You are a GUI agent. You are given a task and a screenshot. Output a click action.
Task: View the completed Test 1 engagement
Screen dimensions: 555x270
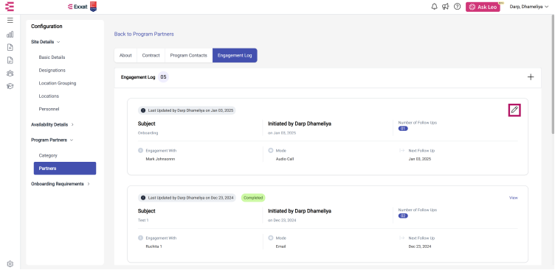[513, 198]
